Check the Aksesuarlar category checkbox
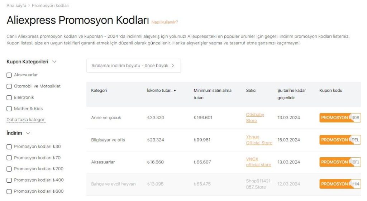 pyautogui.click(x=9, y=75)
